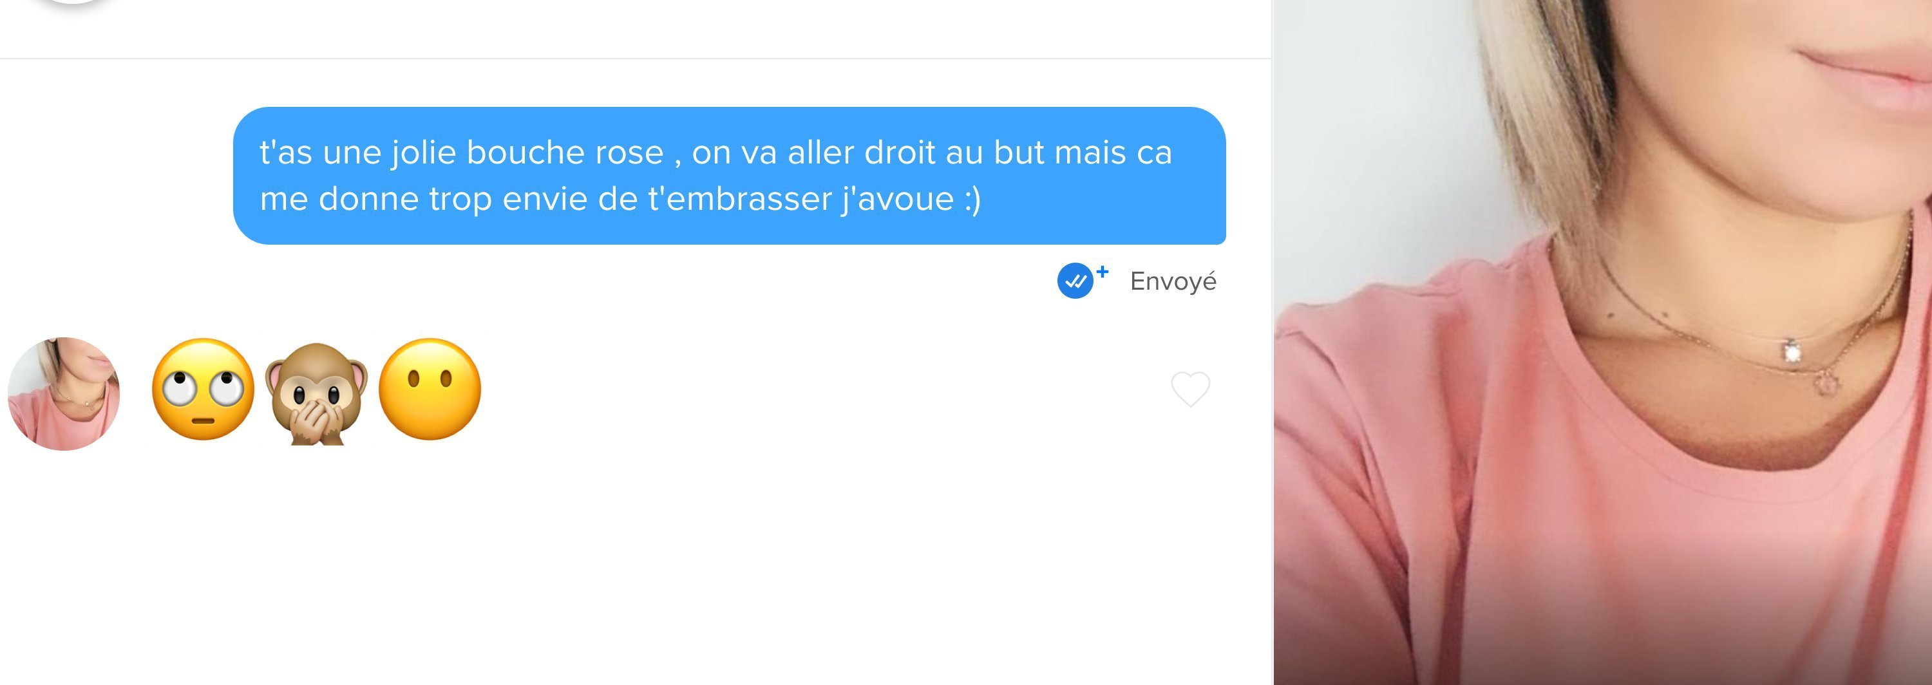
Task: Open the sender's avatar next to emojis
Action: tap(64, 393)
